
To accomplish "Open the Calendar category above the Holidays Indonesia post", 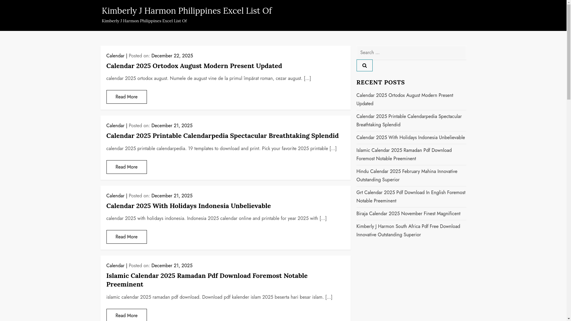I will point(115,196).
